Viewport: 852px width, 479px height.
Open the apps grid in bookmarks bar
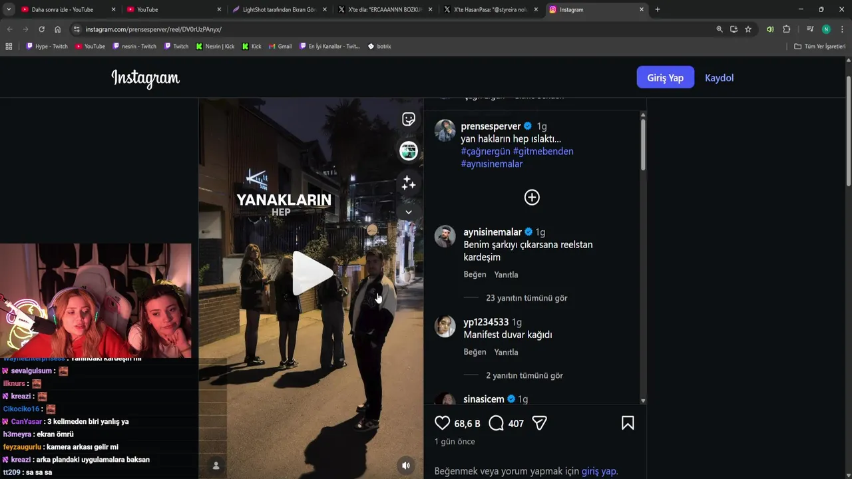tap(9, 47)
